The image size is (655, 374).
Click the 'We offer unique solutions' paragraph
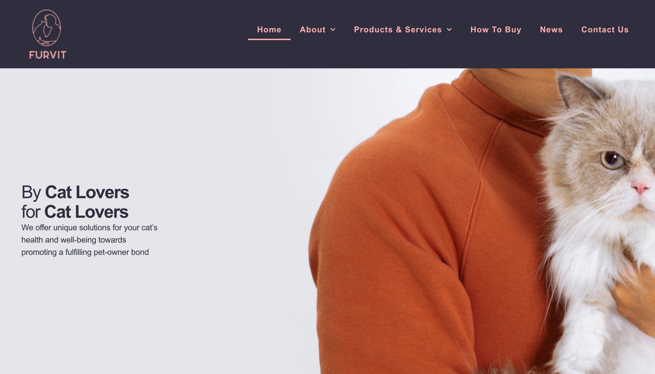[x=89, y=240]
